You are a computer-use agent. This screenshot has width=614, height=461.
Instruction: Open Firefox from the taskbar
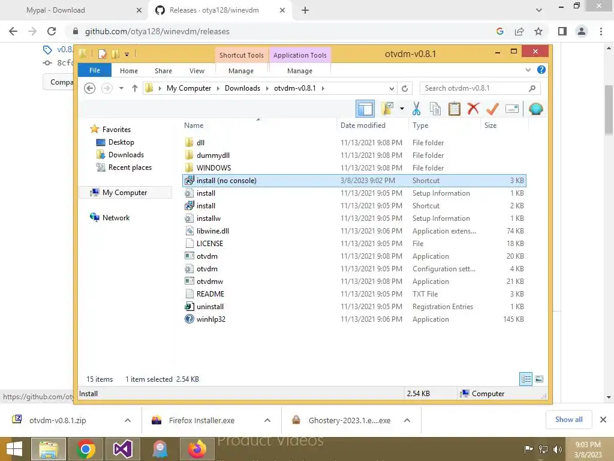197,449
